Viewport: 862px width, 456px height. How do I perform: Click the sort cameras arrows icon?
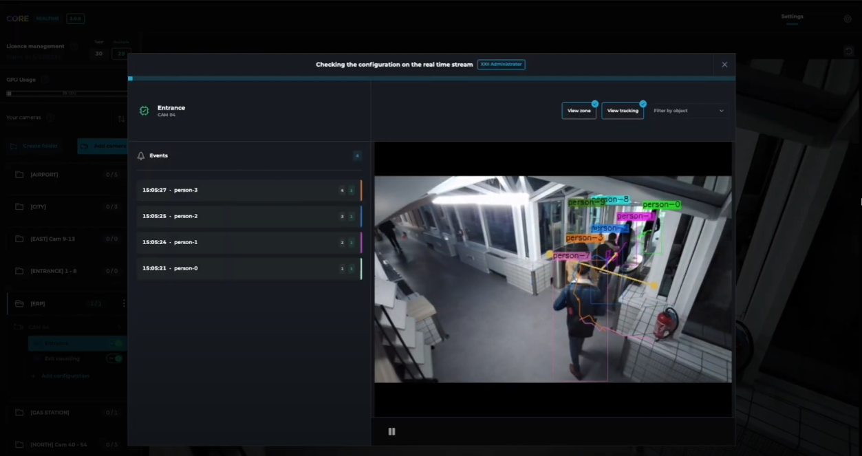pos(121,119)
